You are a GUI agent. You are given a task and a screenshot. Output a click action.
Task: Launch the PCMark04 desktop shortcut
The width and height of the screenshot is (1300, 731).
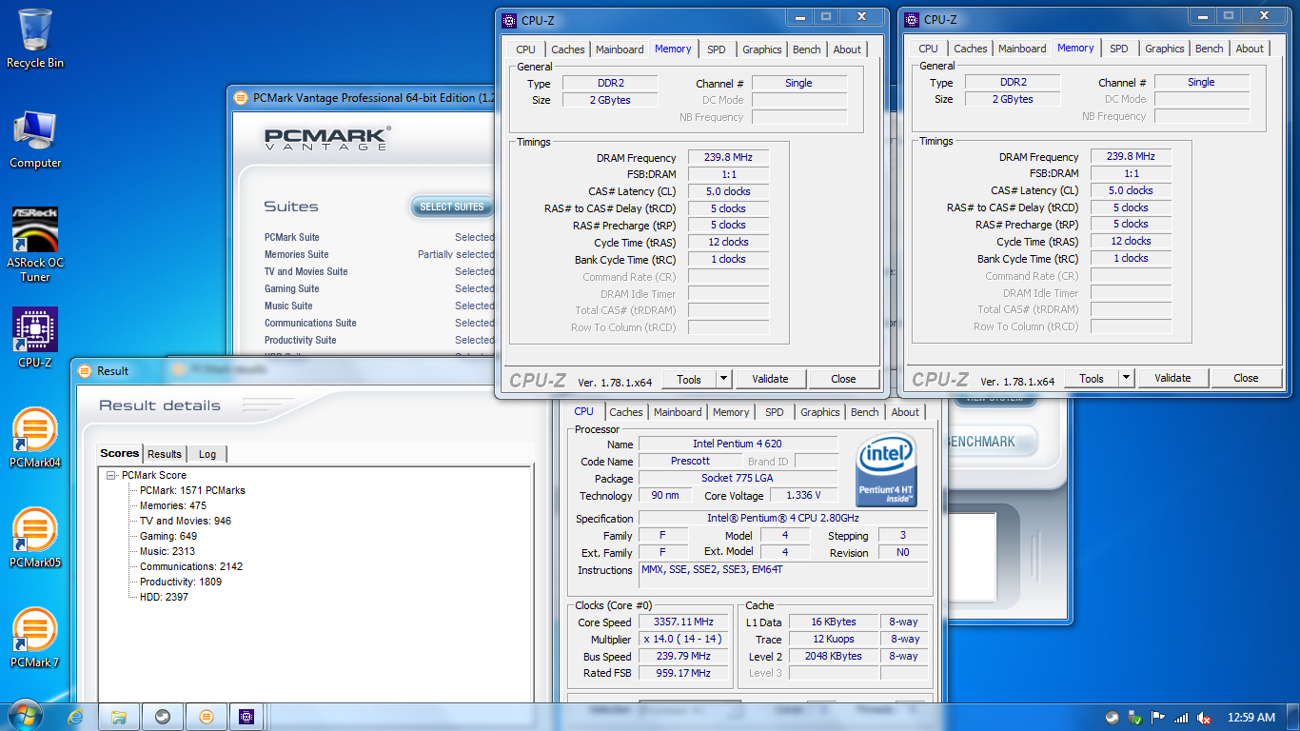[x=35, y=439]
